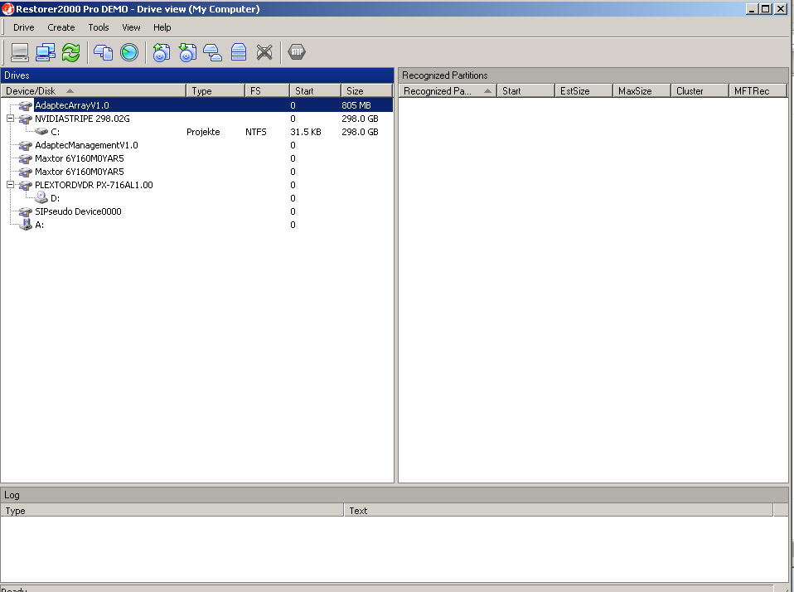This screenshot has width=794, height=592.
Task: Open the Tools menu
Action: (x=99, y=27)
